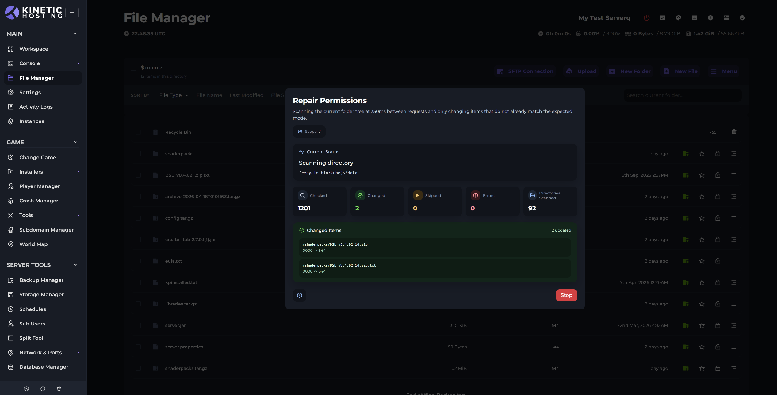Tick the checkbox for eula.txt
777x395 pixels.
tap(138, 261)
